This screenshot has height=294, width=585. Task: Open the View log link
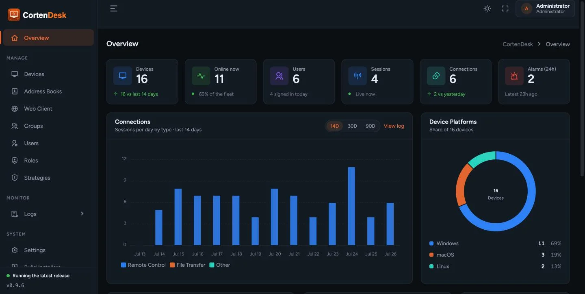(x=394, y=126)
